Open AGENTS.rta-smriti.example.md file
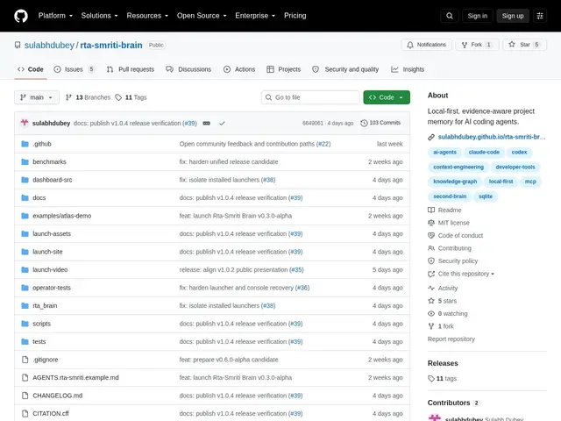The image size is (561, 421). [x=75, y=377]
